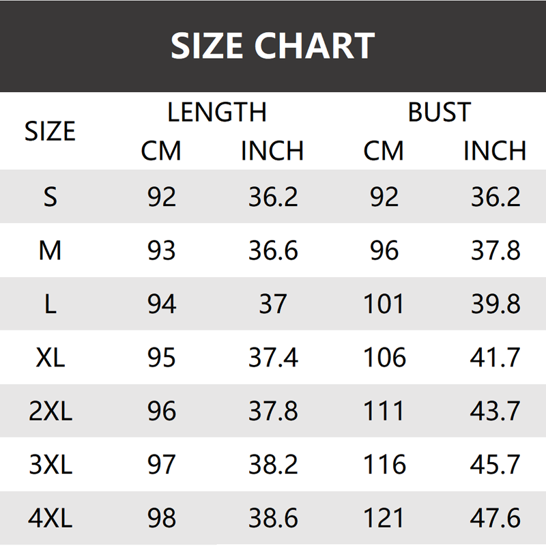Image resolution: width=546 pixels, height=546 pixels.
Task: Pick the 4XL size row label
Action: pyautogui.click(x=50, y=518)
